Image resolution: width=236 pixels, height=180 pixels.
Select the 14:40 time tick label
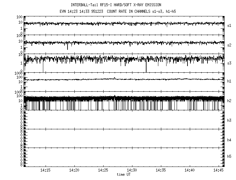(x=190, y=171)
